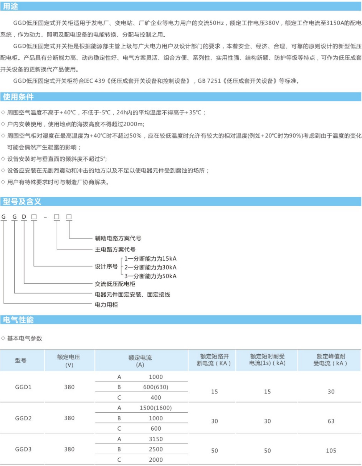
Task: Select the GGD1 model cell in table
Action: [23, 387]
